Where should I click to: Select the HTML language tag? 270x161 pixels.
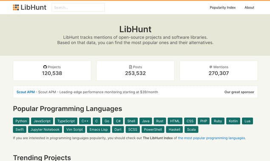point(175,121)
